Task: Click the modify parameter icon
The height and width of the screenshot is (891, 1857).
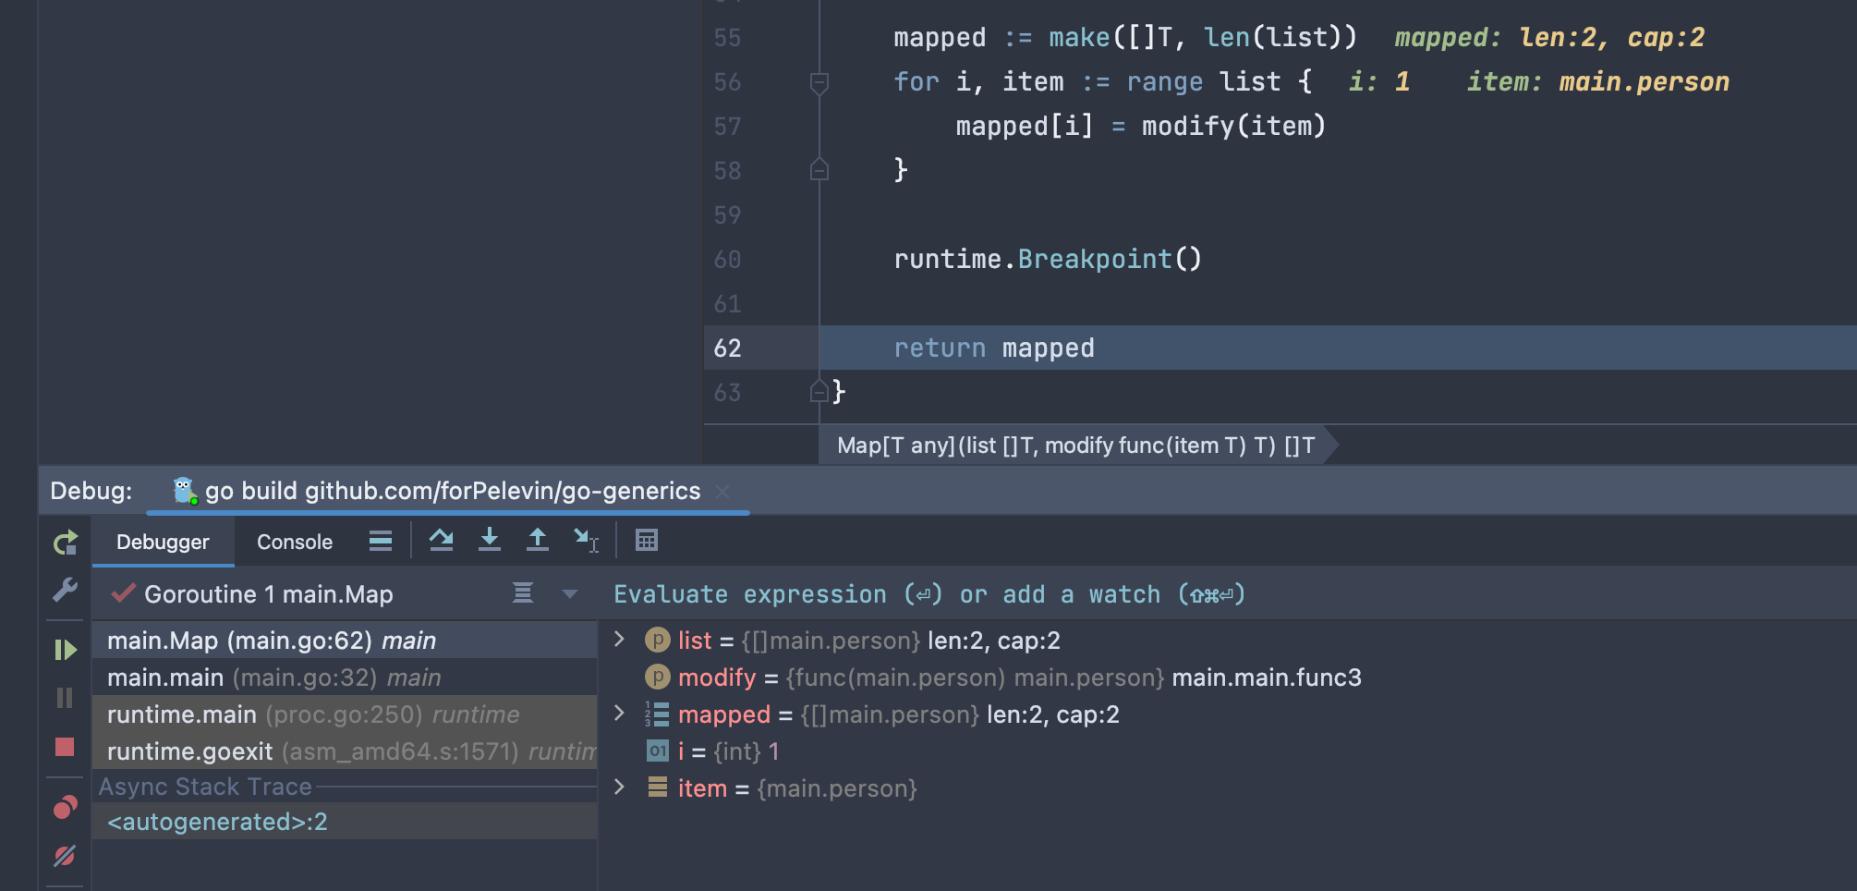Action: 657,677
